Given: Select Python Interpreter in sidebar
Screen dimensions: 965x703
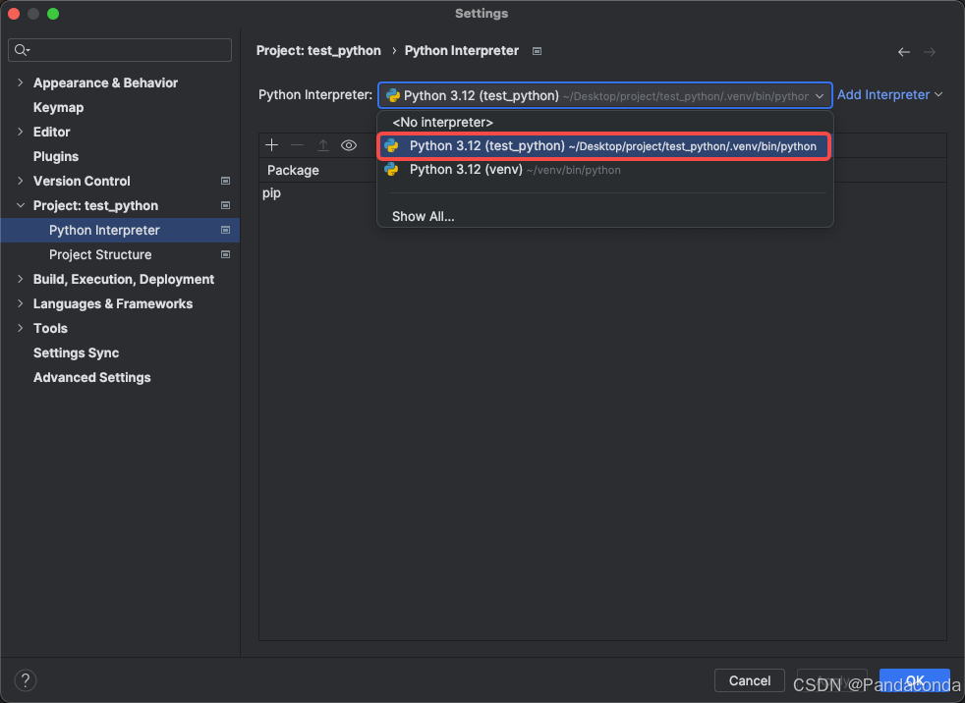Looking at the screenshot, I should coord(120,230).
